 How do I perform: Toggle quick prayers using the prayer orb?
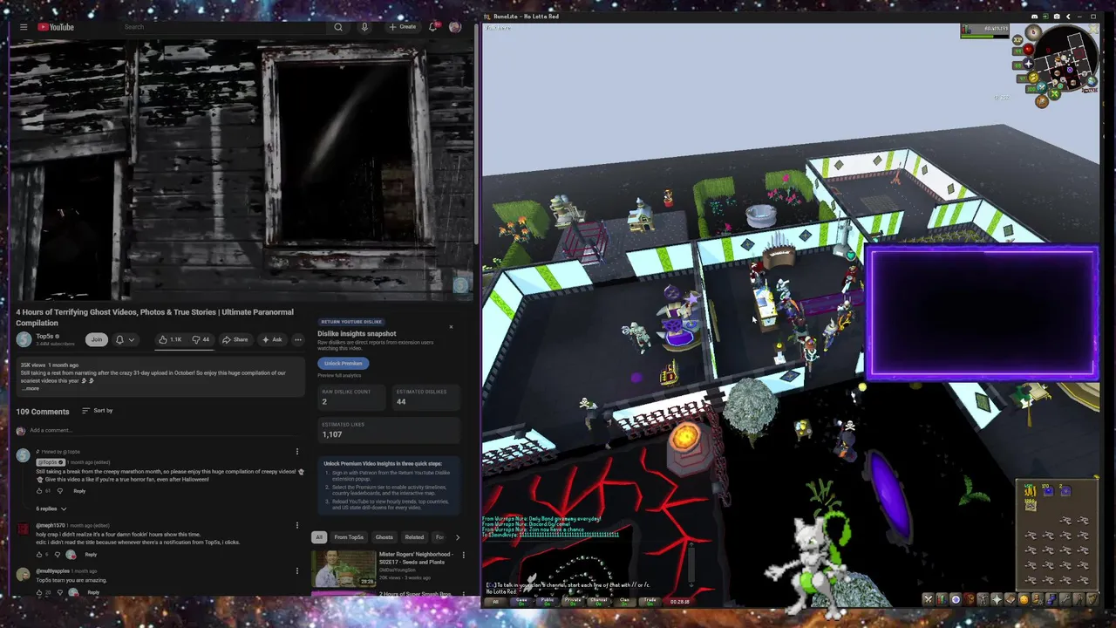click(x=1029, y=64)
